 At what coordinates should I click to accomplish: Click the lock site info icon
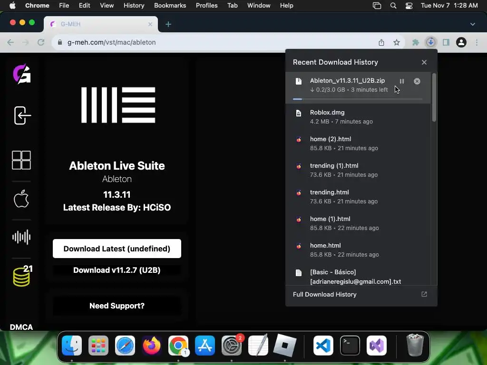click(x=60, y=42)
